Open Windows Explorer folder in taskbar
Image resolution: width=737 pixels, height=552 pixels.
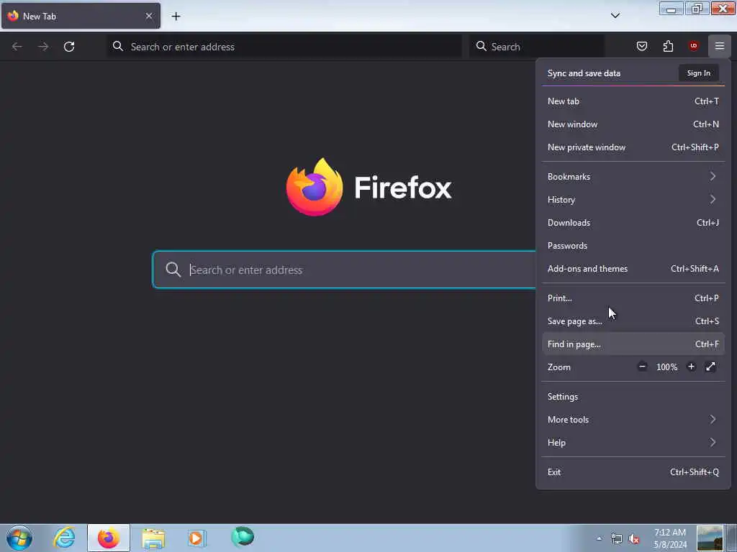[153, 538]
